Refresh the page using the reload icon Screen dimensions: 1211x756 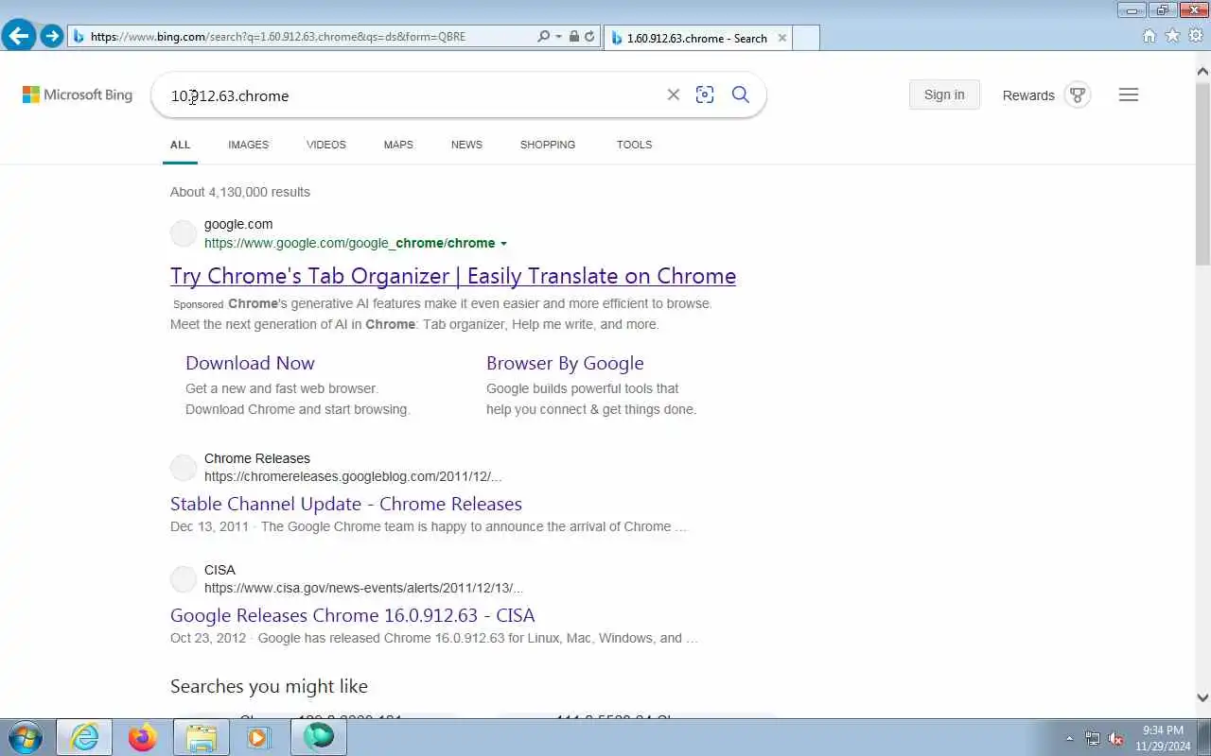(x=589, y=37)
